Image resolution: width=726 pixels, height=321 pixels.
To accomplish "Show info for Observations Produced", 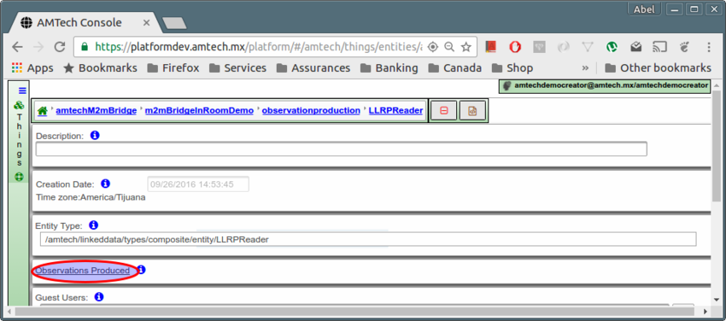I will coord(142,270).
